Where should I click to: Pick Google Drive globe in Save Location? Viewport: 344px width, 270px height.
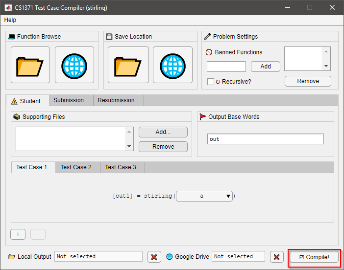click(172, 65)
